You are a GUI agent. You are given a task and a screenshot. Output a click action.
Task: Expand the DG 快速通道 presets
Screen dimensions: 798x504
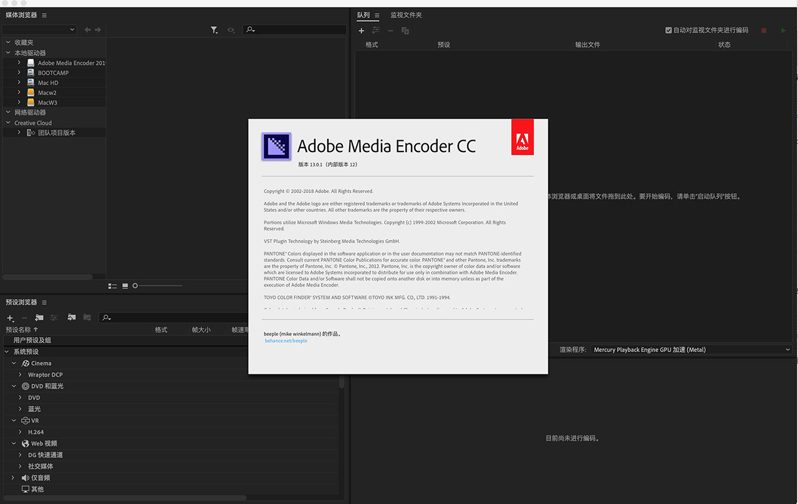coord(21,455)
